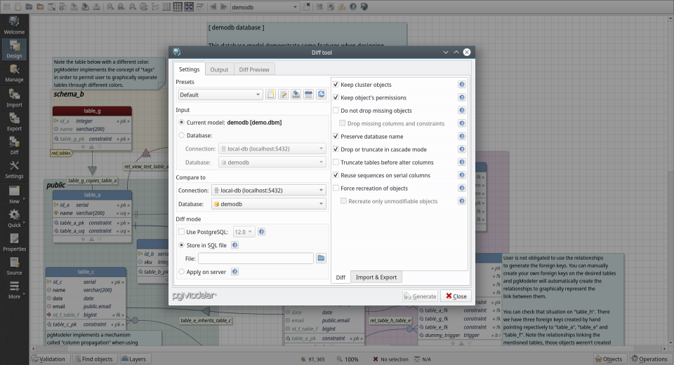
Task: Click the new preset icon beside Default
Action: click(x=270, y=95)
